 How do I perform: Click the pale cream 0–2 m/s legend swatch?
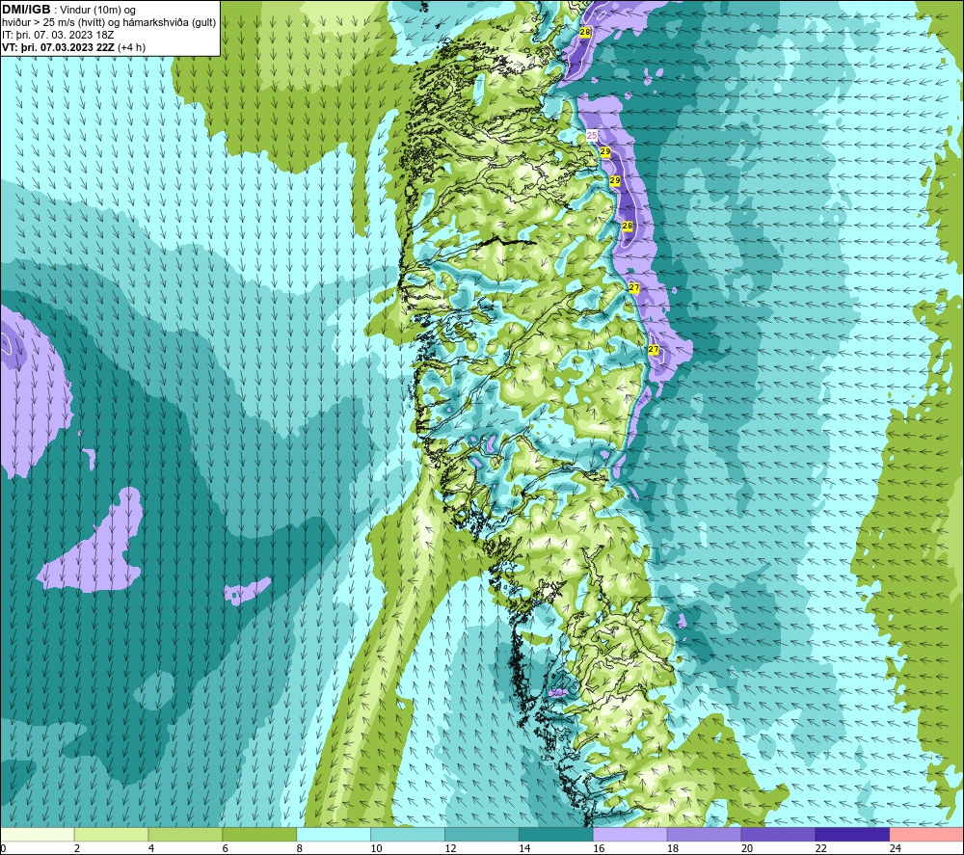[38, 834]
